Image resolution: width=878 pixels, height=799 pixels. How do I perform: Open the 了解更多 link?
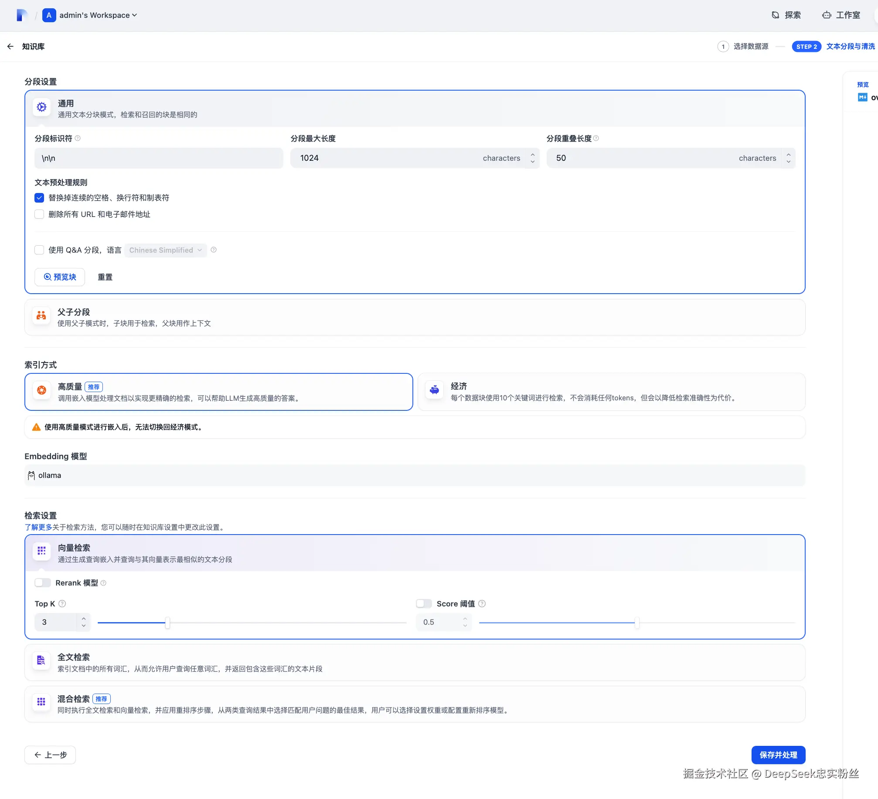(x=38, y=527)
